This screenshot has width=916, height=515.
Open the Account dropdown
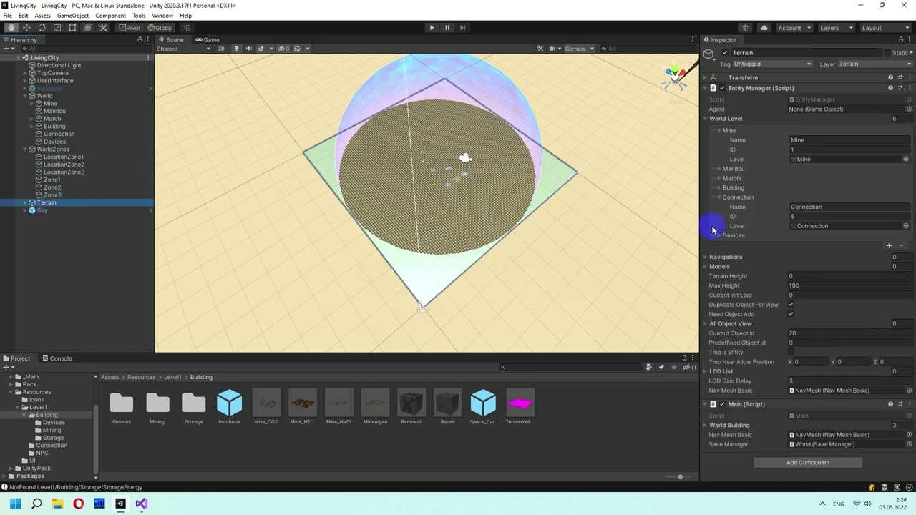pyautogui.click(x=794, y=28)
